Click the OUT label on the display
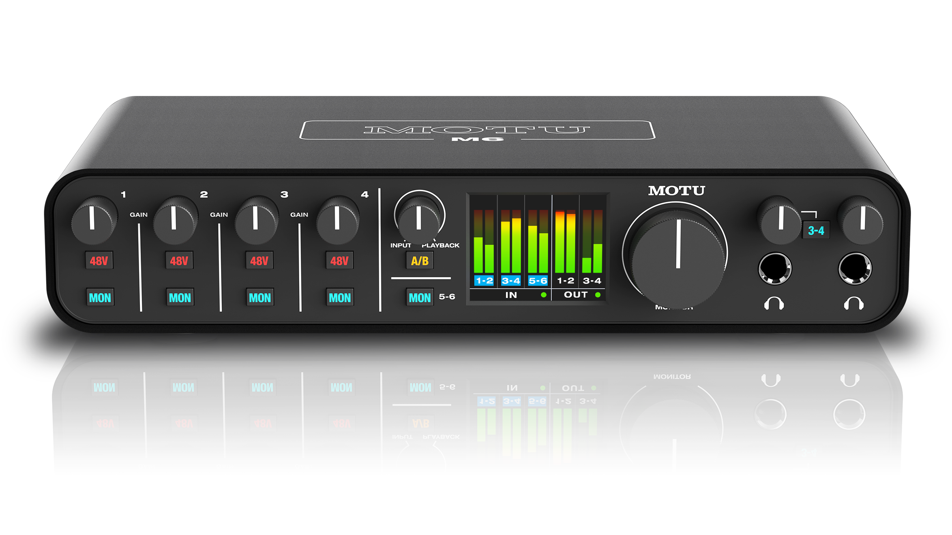952x535 pixels. click(x=576, y=295)
